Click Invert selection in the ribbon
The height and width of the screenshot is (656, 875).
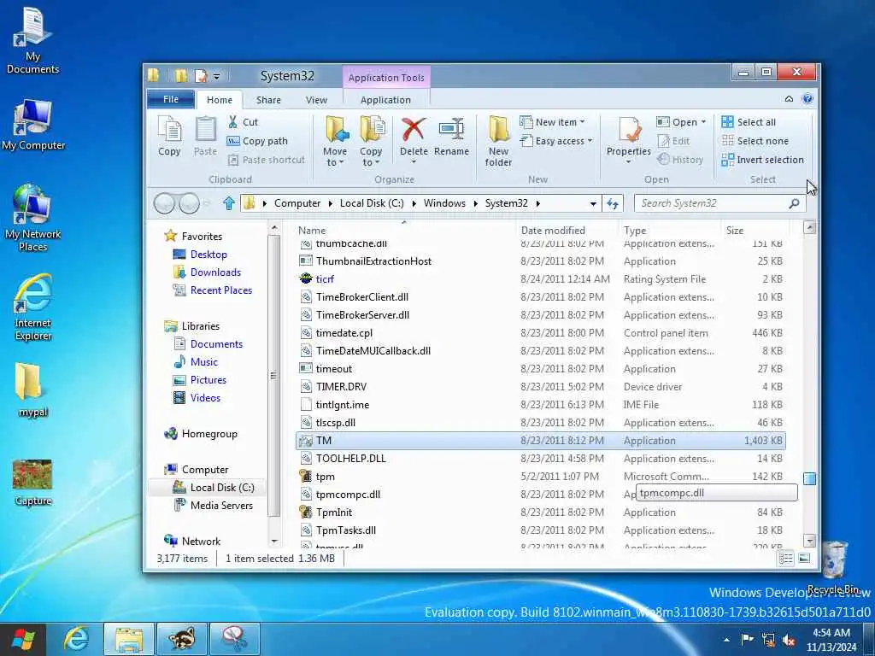(762, 160)
